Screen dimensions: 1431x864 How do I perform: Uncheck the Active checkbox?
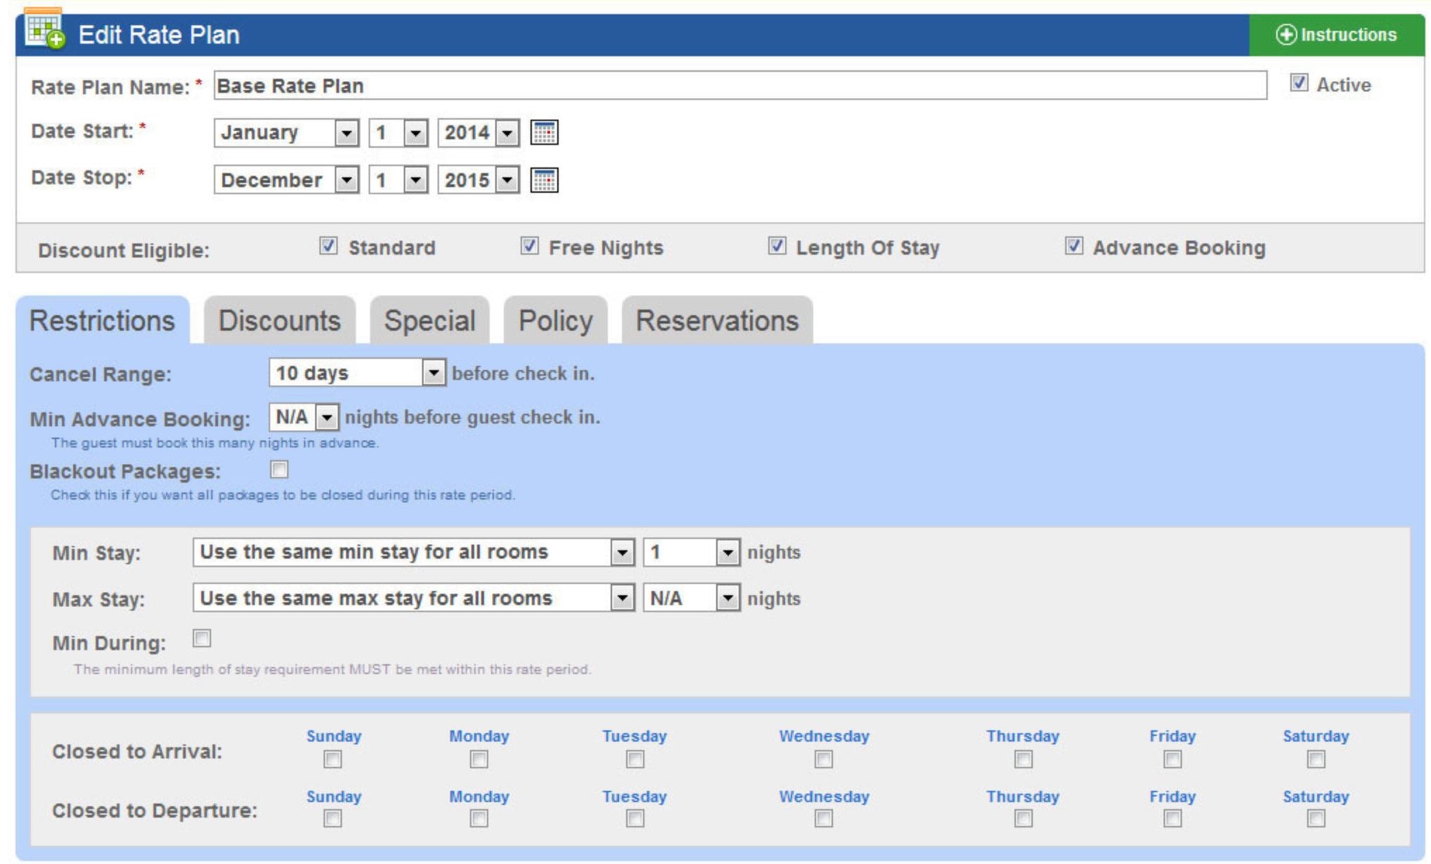(x=1299, y=83)
